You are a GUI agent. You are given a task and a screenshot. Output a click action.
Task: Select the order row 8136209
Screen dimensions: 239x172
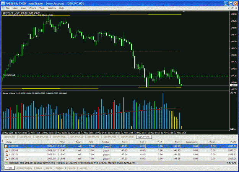click(x=120, y=150)
